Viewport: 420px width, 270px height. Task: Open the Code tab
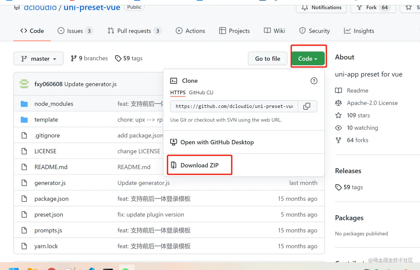pyautogui.click(x=32, y=31)
